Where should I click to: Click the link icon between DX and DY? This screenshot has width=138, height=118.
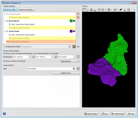tap(34, 57)
